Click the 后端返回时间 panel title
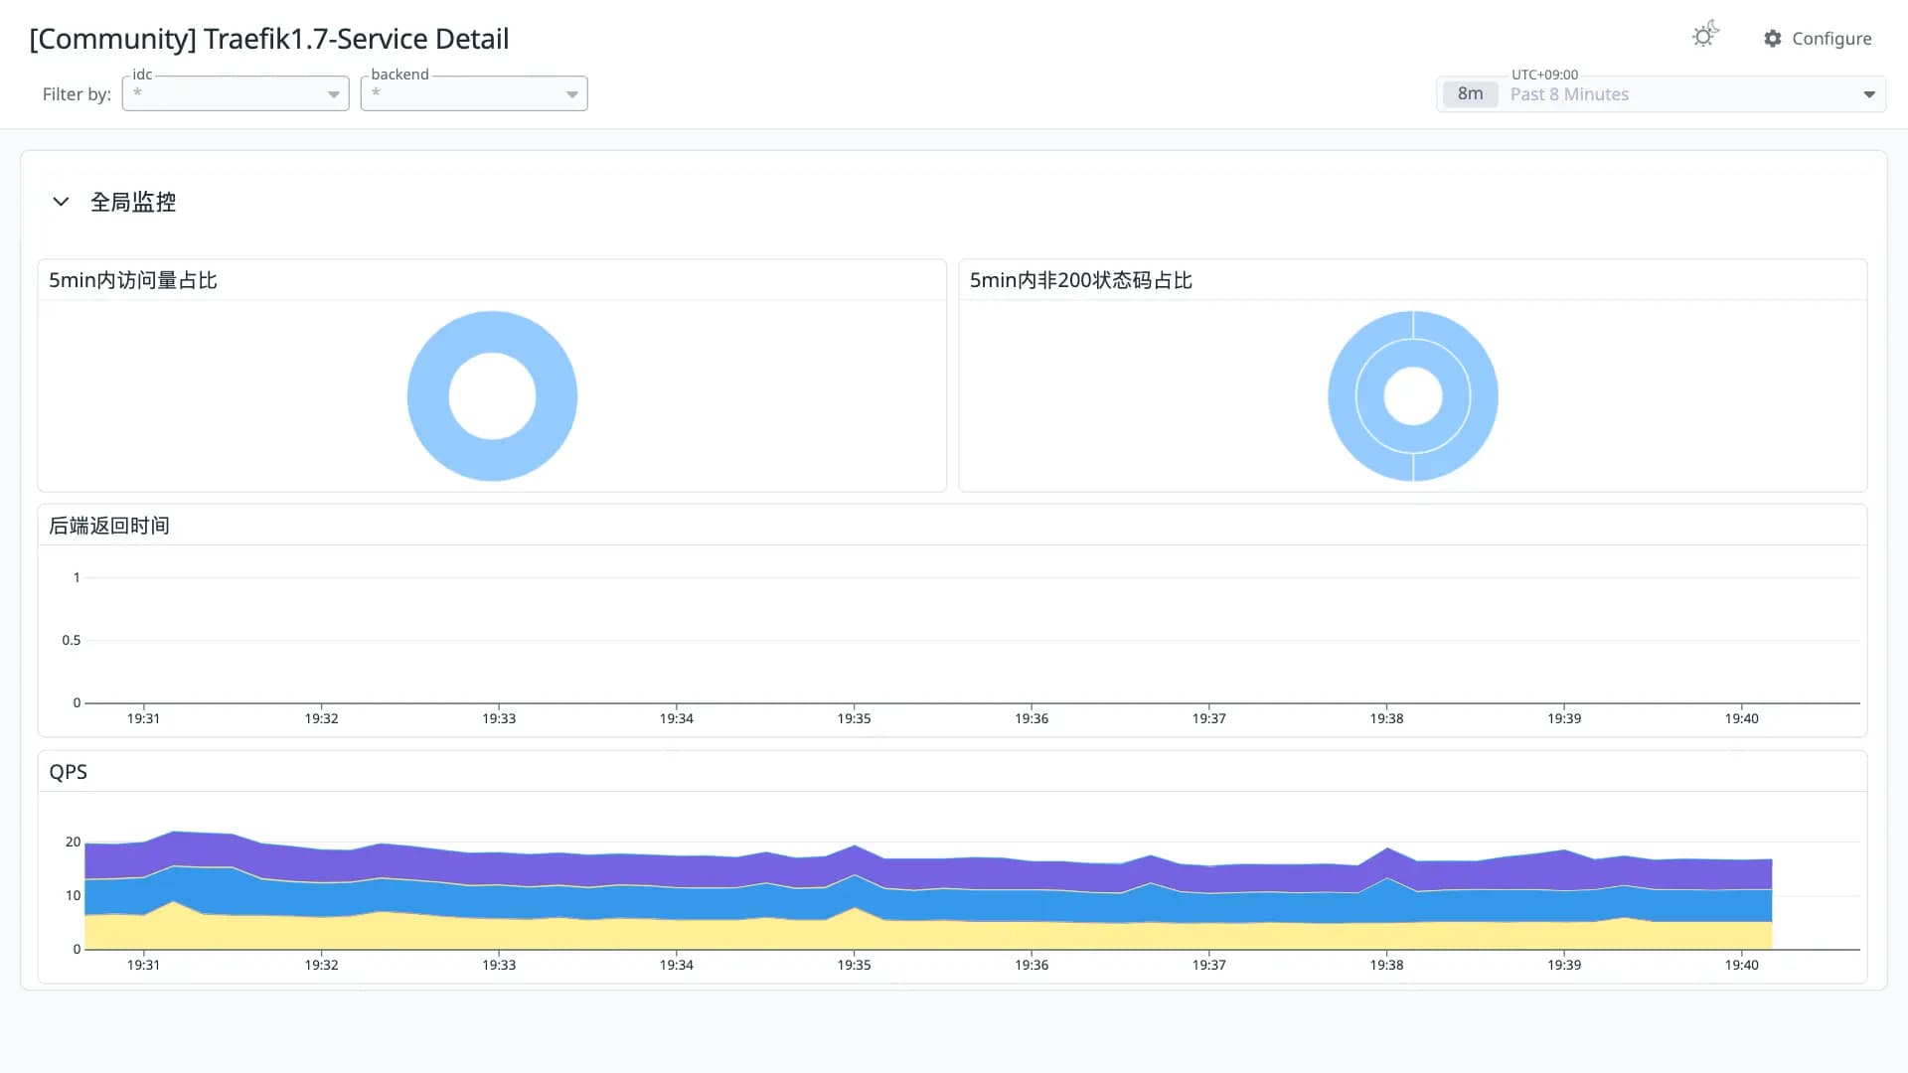The height and width of the screenshot is (1073, 1908). pyautogui.click(x=109, y=526)
